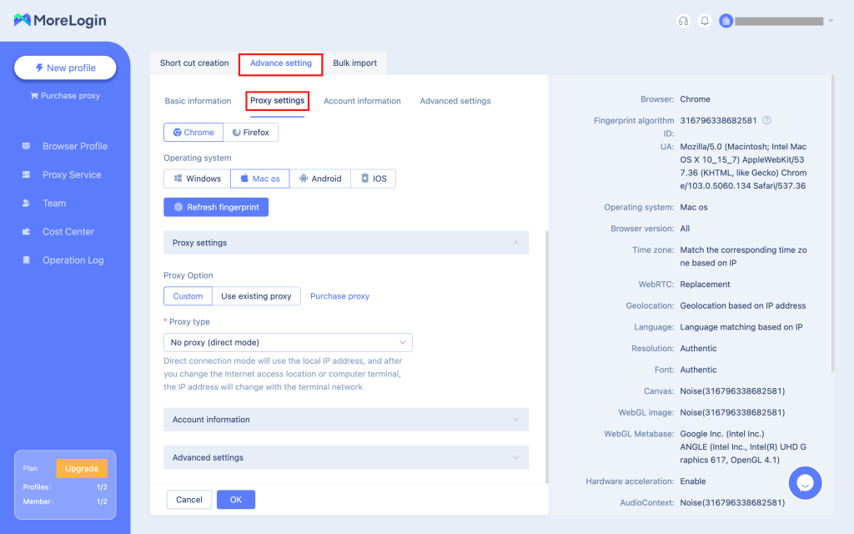Click the Cancel button
Viewport: 854px width, 534px height.
[x=189, y=500]
